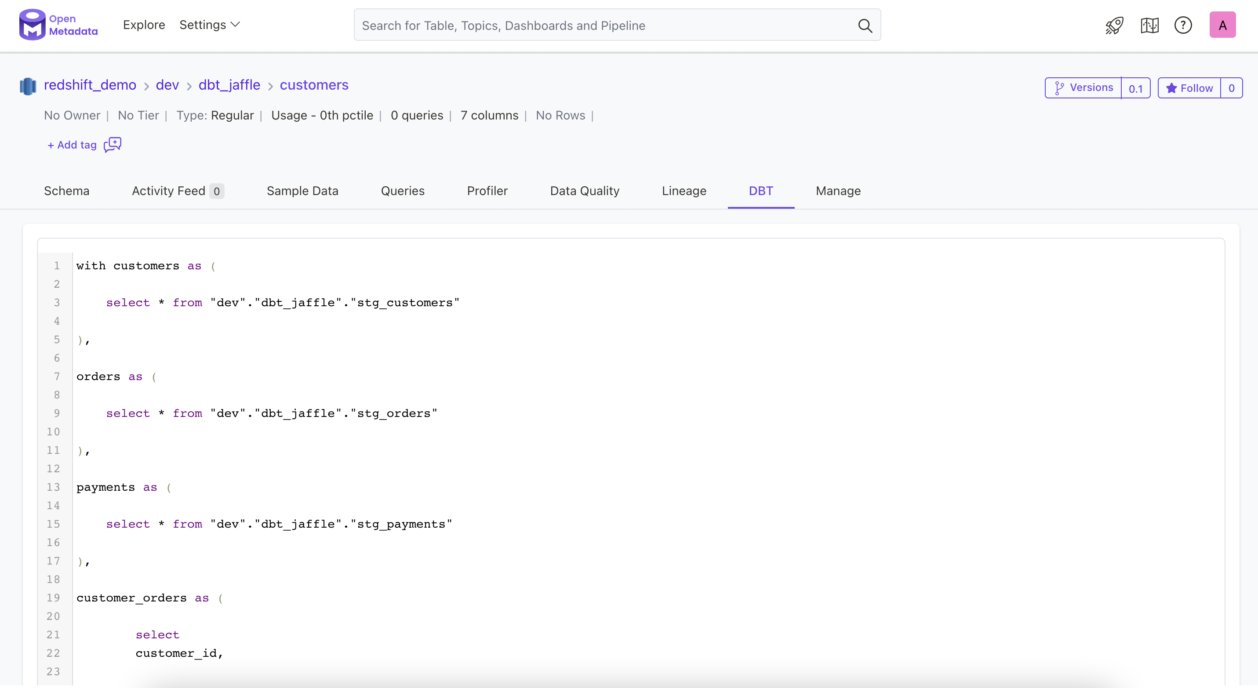
Task: Open the Explore menu item
Action: coord(144,25)
